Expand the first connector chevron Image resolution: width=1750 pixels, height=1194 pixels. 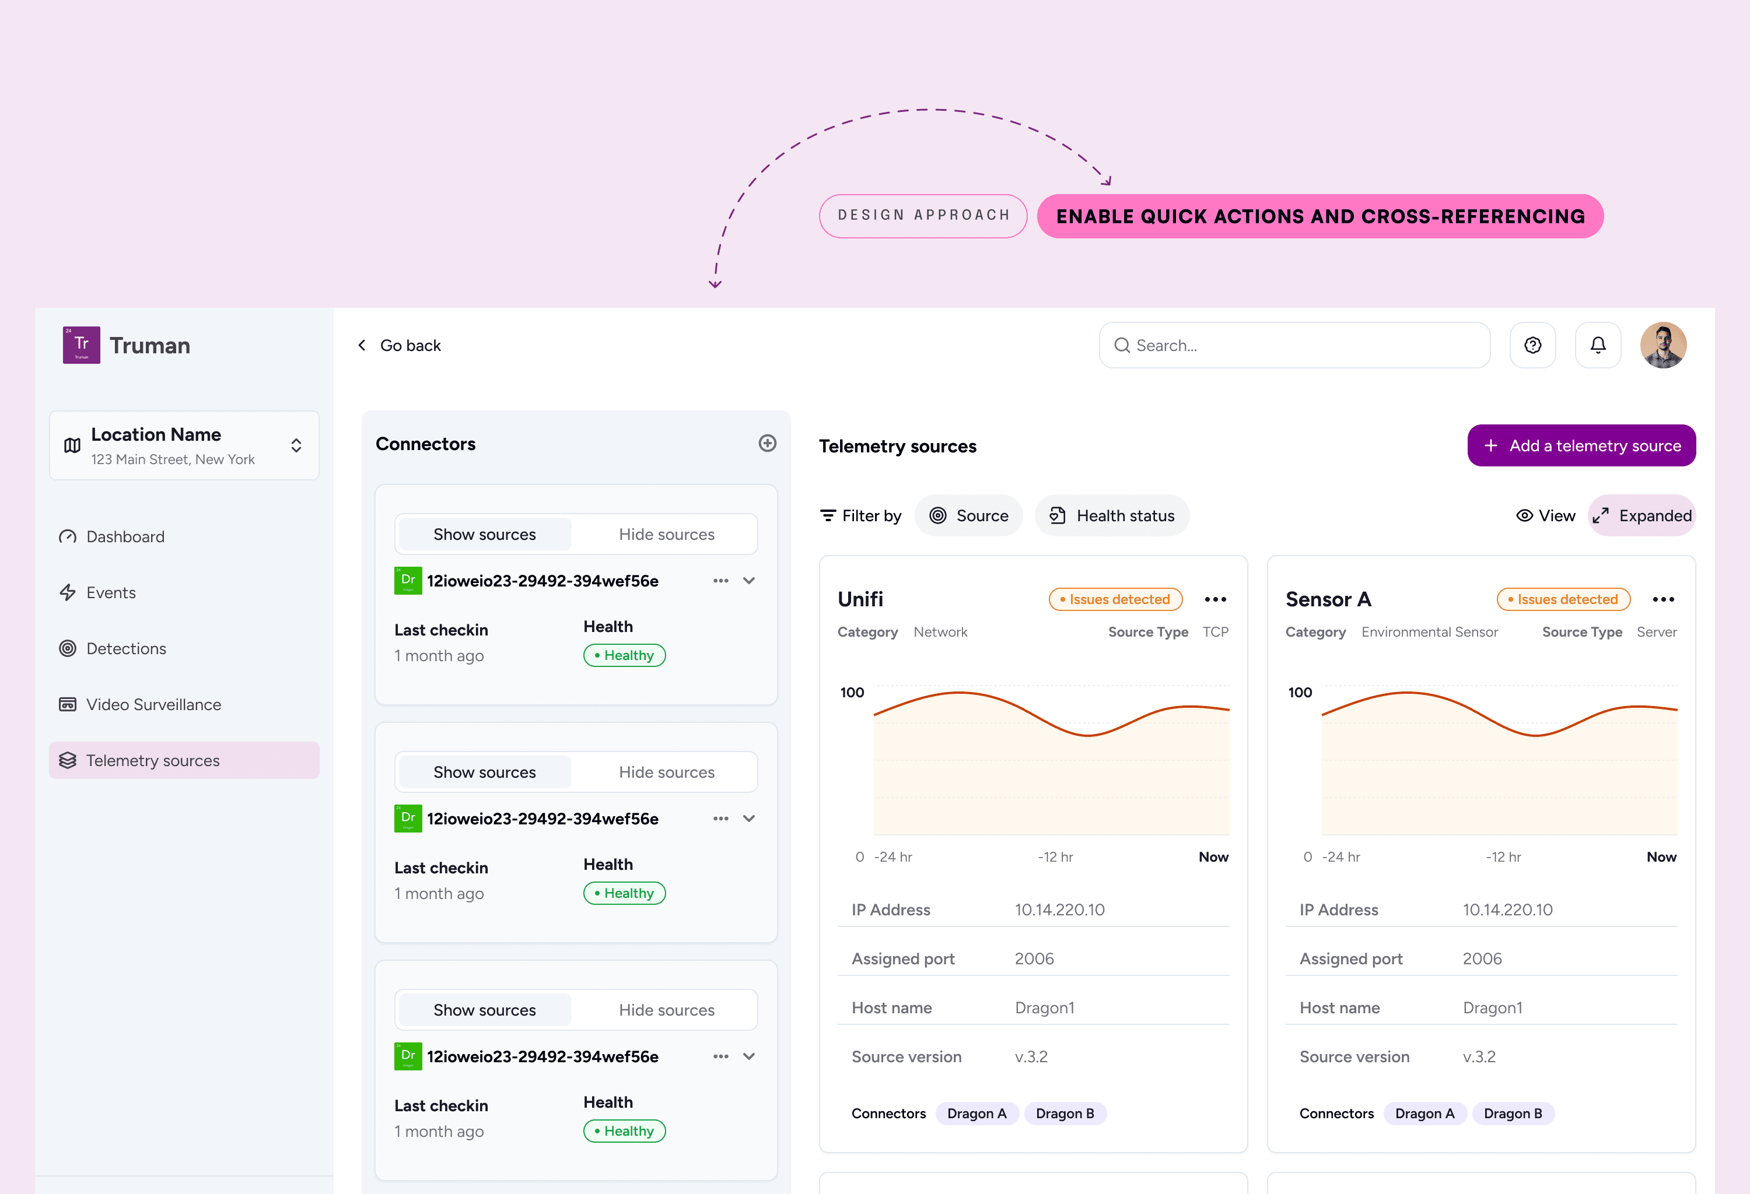(x=748, y=581)
